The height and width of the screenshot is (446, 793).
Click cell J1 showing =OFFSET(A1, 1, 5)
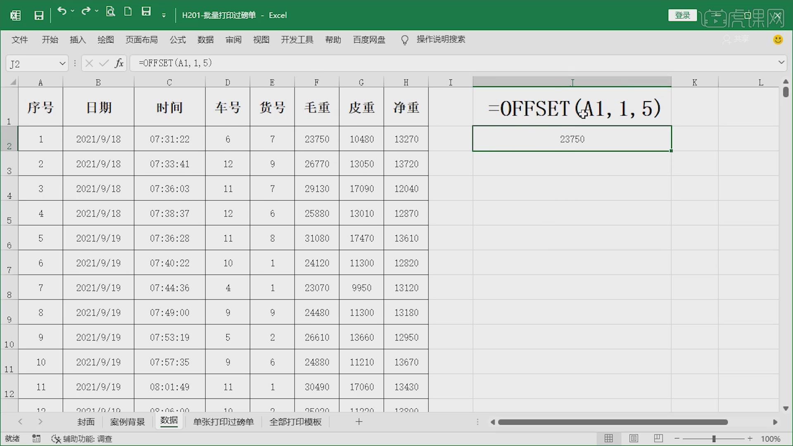coord(572,107)
